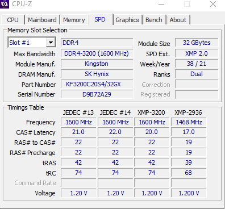Click the Timings Table group title

coord(26,107)
